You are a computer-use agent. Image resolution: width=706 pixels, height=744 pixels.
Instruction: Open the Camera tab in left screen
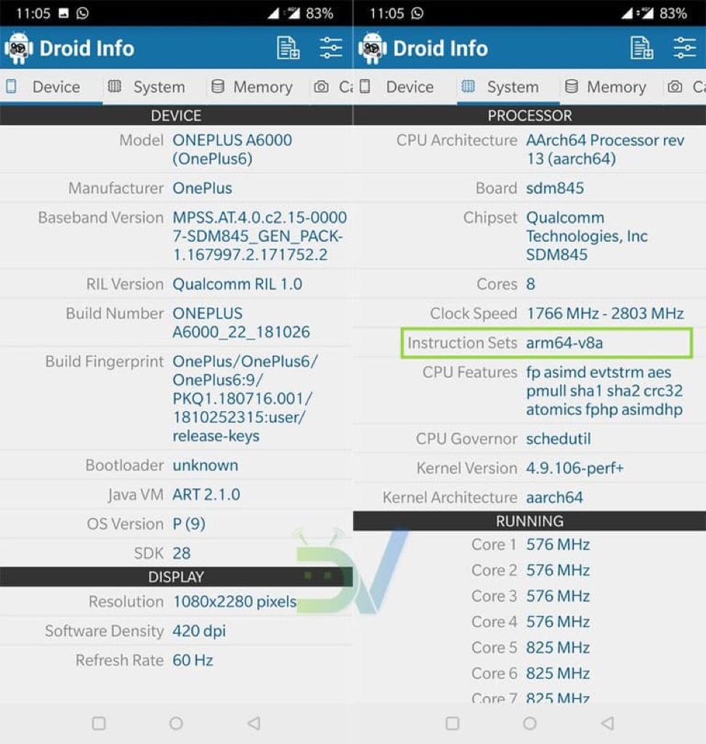(332, 87)
